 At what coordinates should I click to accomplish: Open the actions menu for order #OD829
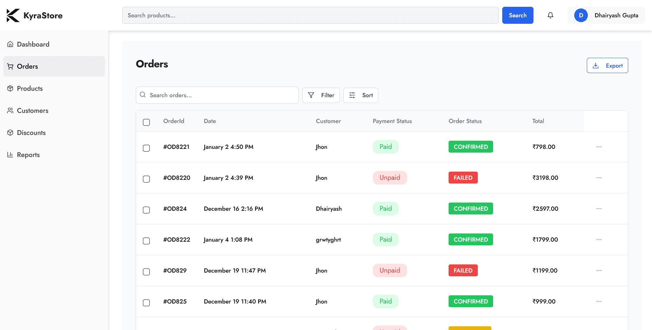pos(599,271)
